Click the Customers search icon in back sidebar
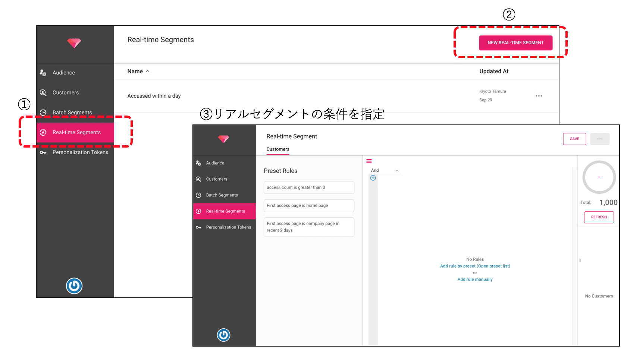Screen dimensions: 643x357 coord(43,92)
